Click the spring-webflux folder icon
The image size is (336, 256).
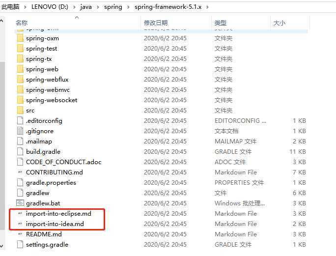(20, 80)
